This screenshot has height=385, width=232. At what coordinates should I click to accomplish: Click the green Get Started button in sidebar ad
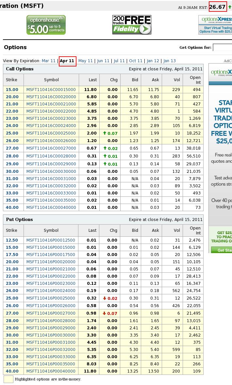tap(220, 250)
